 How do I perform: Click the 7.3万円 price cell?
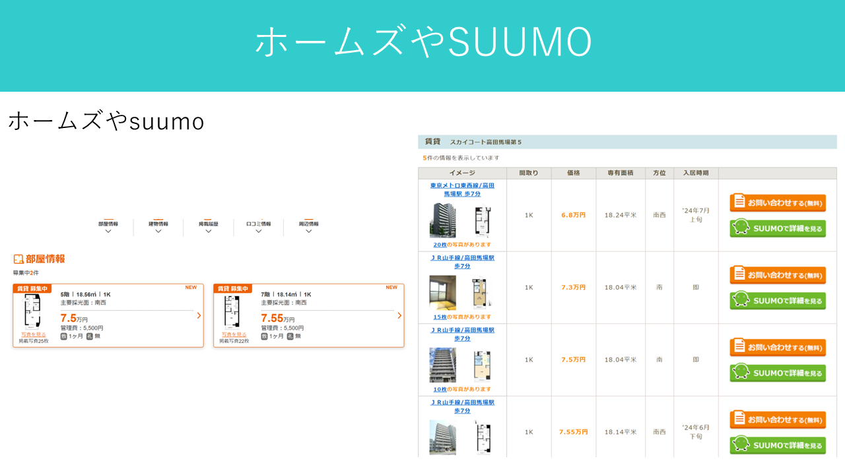pos(574,288)
